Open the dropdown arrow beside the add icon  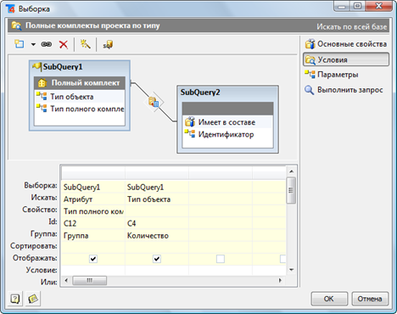(x=33, y=44)
